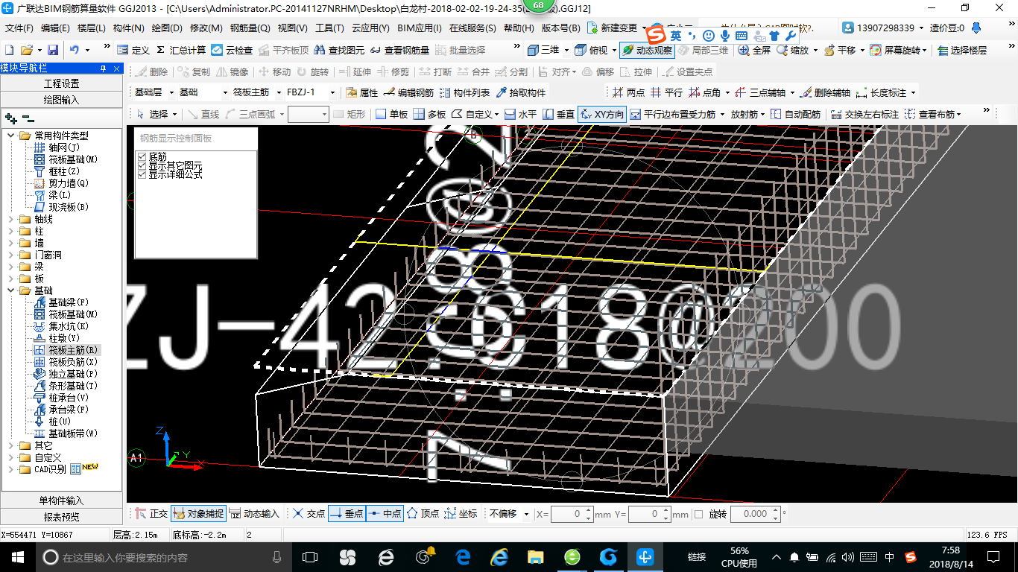The width and height of the screenshot is (1018, 572).
Task: Open 汇总计算 summary calculation tool
Action: point(181,50)
